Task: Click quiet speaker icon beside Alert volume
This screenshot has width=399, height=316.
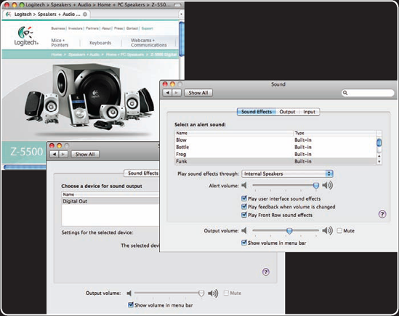Action: (244, 185)
